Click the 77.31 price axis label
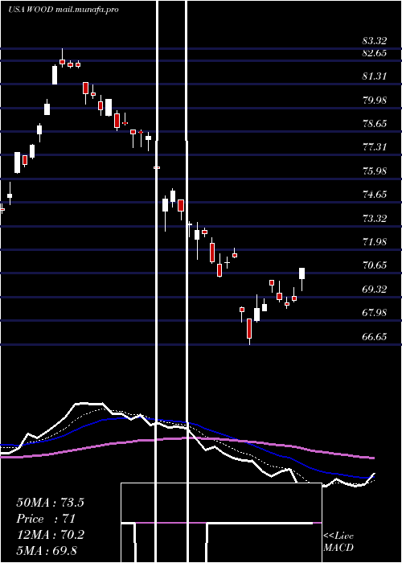The height and width of the screenshot is (563, 402). 375,147
